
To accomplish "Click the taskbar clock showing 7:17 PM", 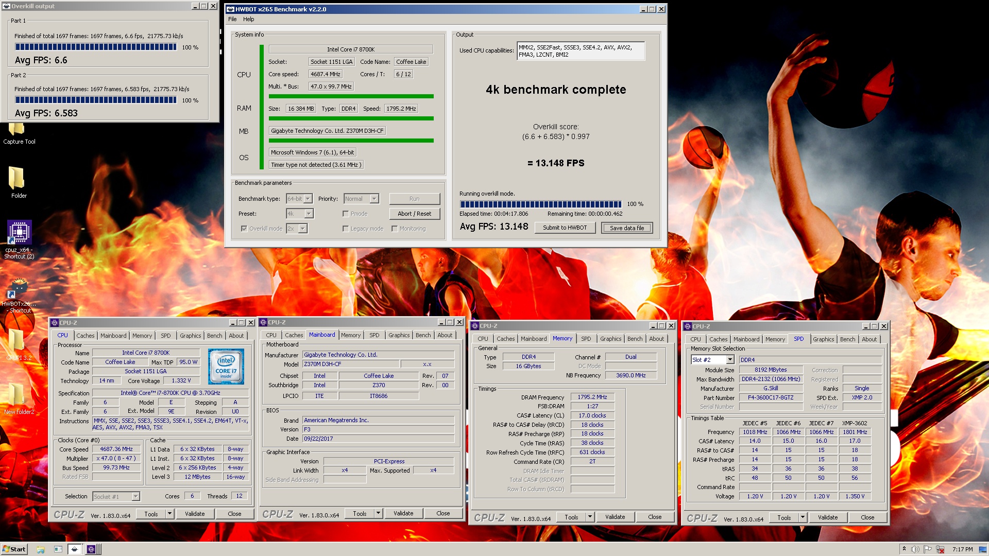I will click(963, 549).
